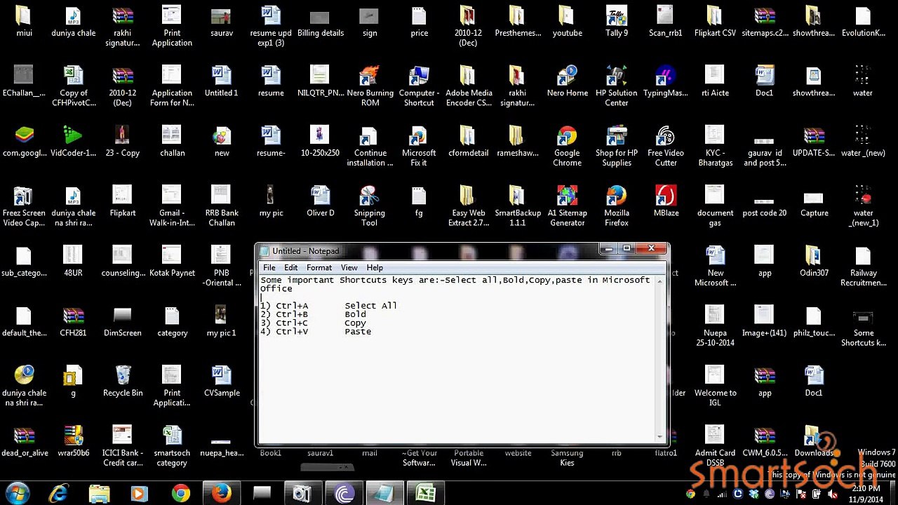The width and height of the screenshot is (898, 505).
Task: Select the Shop for HP Supplies icon
Action: tap(616, 147)
